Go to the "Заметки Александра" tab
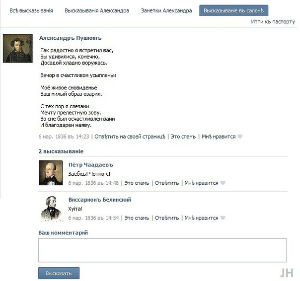The image size is (300, 281). [x=166, y=10]
